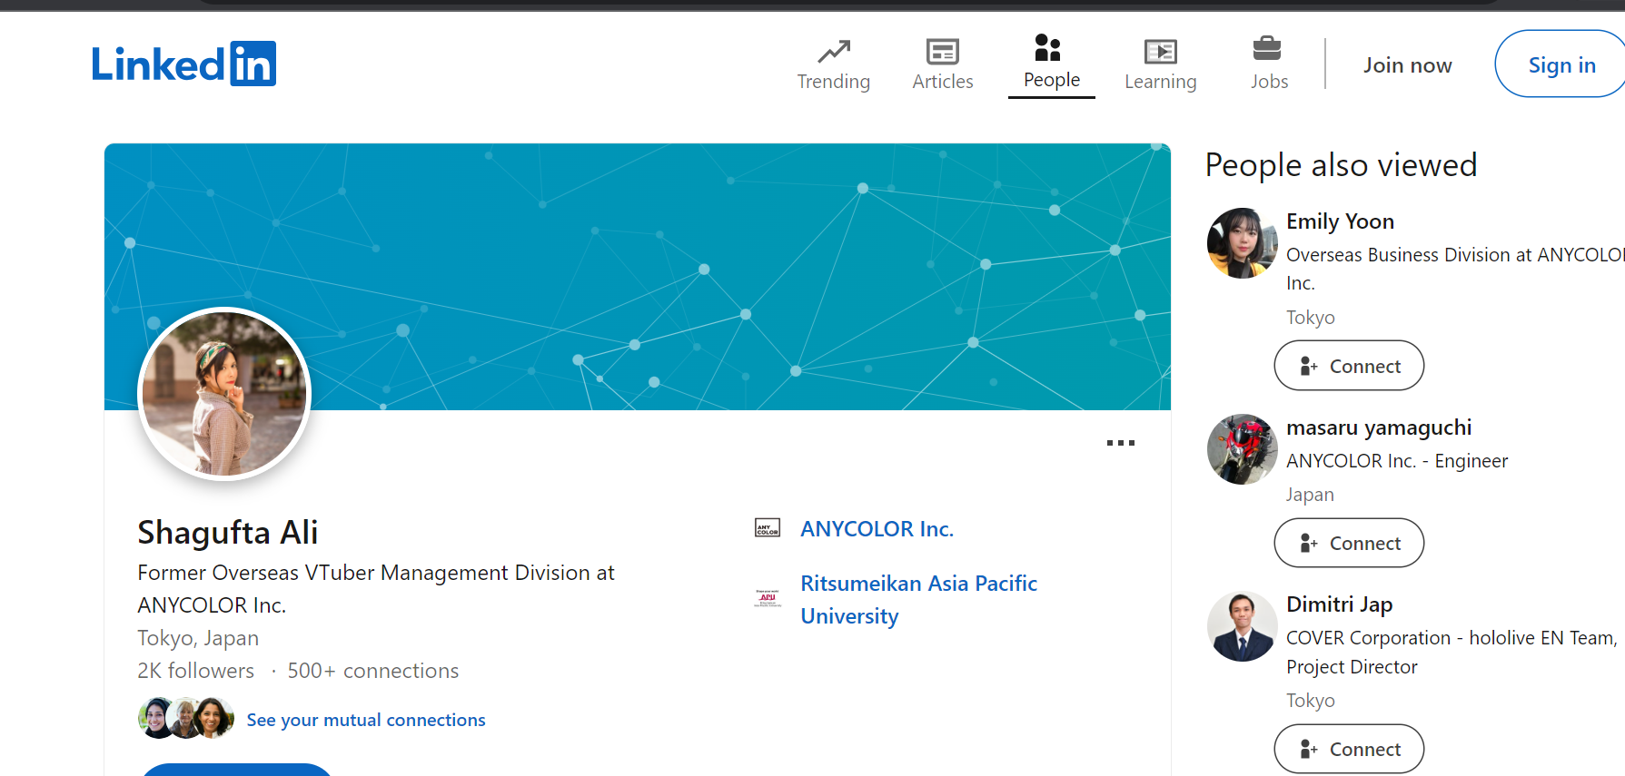Click Dimitri Jap's profile picture

[x=1242, y=626]
